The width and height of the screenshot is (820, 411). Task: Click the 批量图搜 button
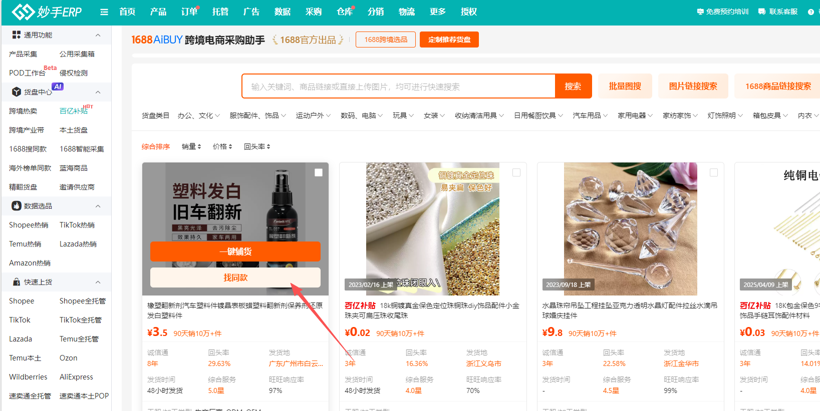point(625,86)
